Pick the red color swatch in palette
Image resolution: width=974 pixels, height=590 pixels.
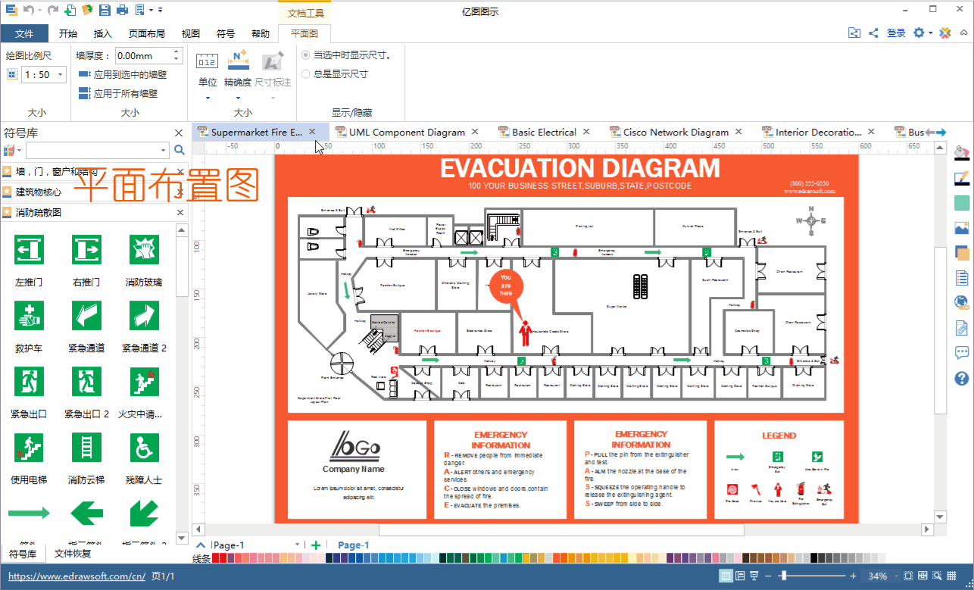pyautogui.click(x=216, y=558)
